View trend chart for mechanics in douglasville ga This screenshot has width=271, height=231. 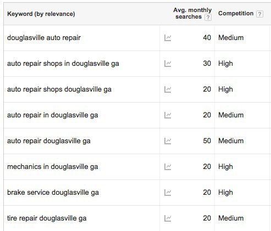[x=168, y=167]
